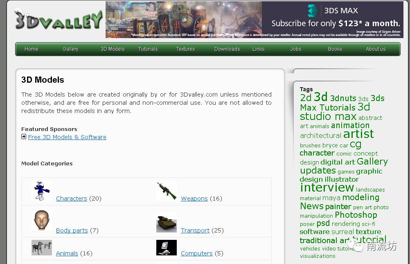Select the digital art tag
This screenshot has width=410, height=264.
pyautogui.click(x=338, y=162)
